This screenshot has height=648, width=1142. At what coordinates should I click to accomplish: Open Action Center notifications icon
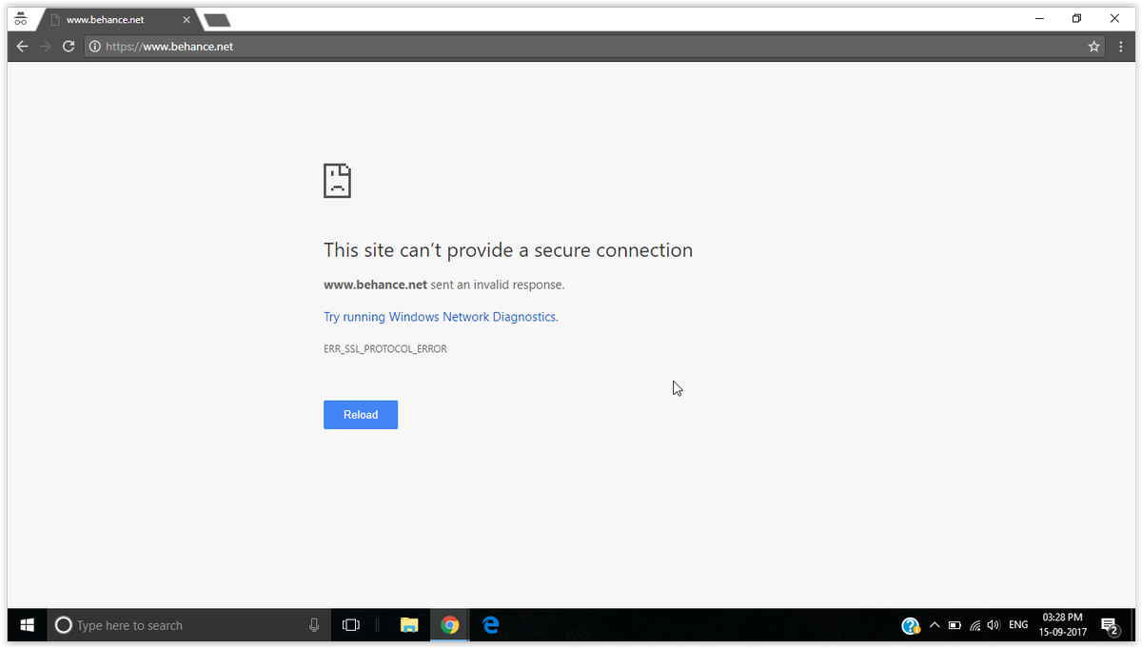[1110, 625]
